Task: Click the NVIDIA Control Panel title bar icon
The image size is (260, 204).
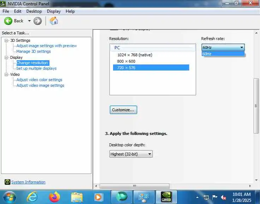Action: 3,4
